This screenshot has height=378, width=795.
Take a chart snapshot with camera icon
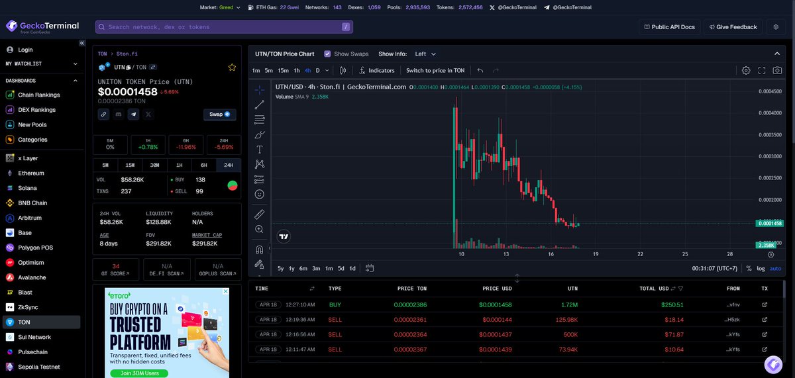(777, 70)
